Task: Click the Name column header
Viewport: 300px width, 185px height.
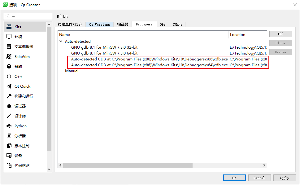Action: pyautogui.click(x=143, y=35)
